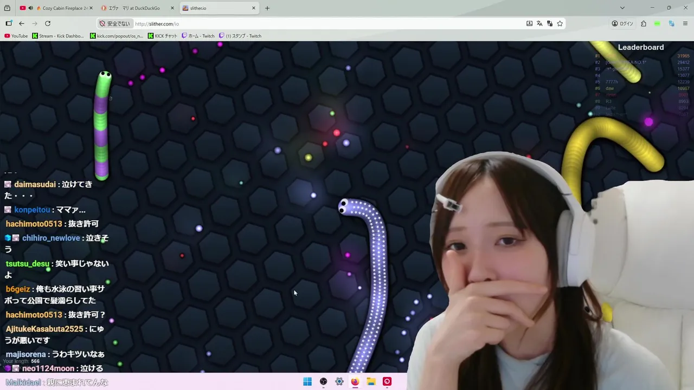Click leaderboard score 31965
Screen dimensions: 694x390
tap(683, 56)
